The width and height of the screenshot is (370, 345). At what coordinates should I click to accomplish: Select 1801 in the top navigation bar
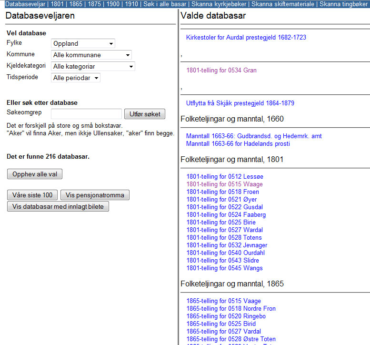[57, 4]
